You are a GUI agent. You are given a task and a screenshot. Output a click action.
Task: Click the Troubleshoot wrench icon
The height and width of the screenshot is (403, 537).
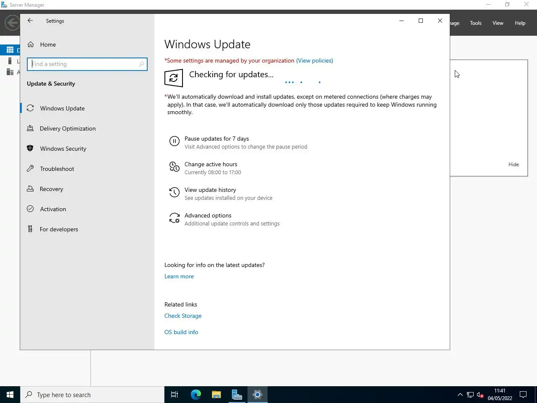click(x=30, y=169)
